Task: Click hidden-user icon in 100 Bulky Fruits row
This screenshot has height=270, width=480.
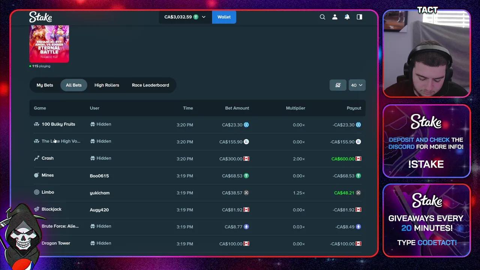Action: 93,124
